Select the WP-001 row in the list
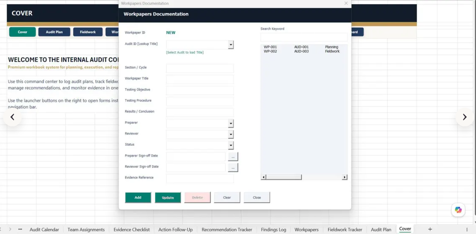This screenshot has width=476, height=234. (304, 47)
